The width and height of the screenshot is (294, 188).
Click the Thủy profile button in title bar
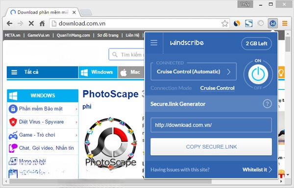pyautogui.click(x=245, y=4)
